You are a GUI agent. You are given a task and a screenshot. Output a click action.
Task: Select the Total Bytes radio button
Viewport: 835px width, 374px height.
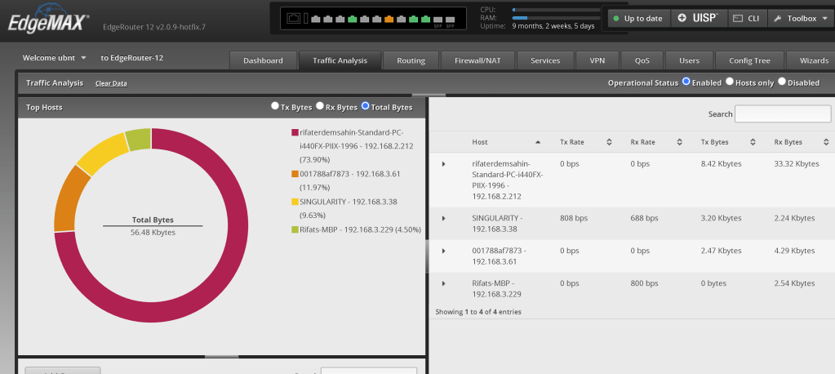tap(365, 106)
